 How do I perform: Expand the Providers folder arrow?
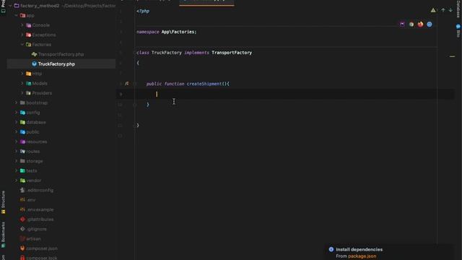click(x=22, y=93)
